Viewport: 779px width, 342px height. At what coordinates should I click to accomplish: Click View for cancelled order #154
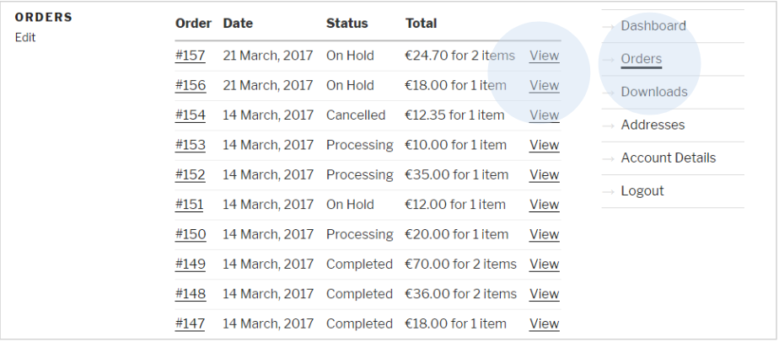pos(544,115)
